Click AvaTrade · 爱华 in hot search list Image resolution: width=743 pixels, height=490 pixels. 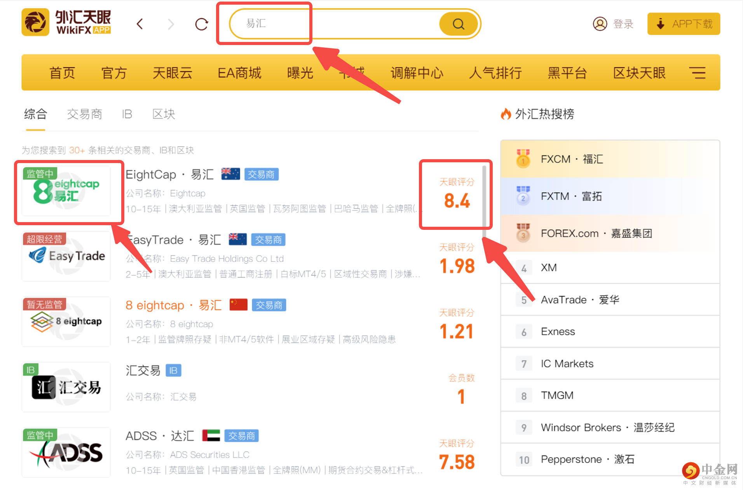tap(580, 300)
